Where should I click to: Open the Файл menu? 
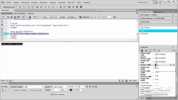(x=9, y=2)
